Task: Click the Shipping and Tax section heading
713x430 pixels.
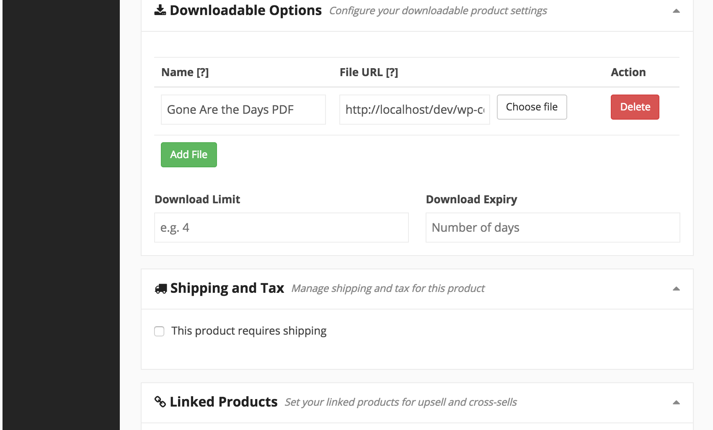Action: (x=227, y=288)
